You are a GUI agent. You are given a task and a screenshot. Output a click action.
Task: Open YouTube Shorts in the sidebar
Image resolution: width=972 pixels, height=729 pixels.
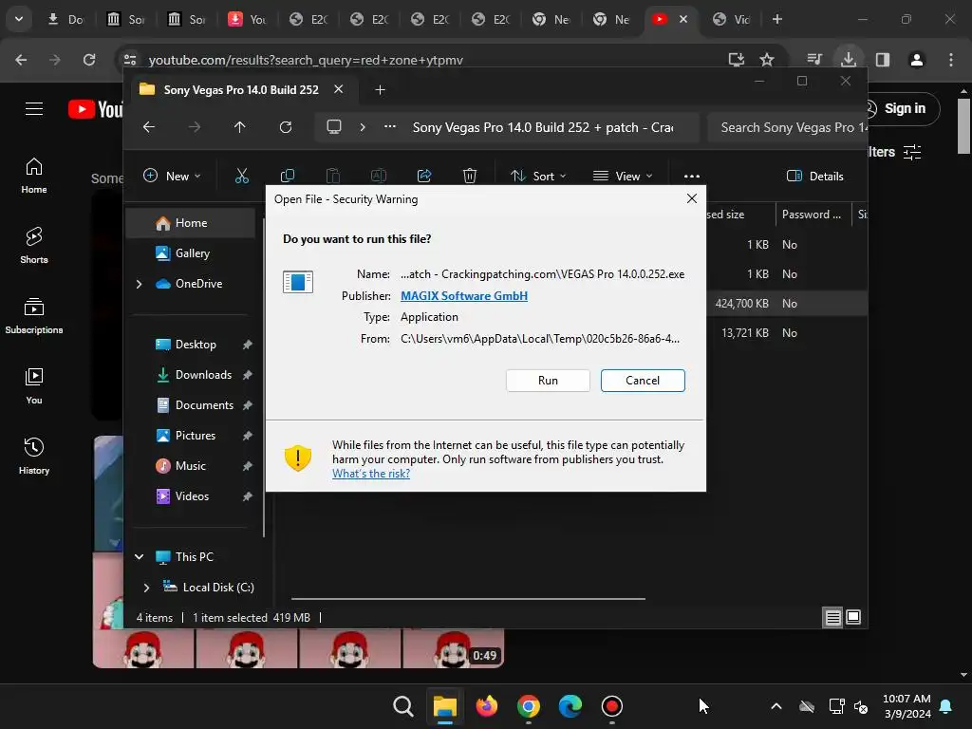coord(34,246)
